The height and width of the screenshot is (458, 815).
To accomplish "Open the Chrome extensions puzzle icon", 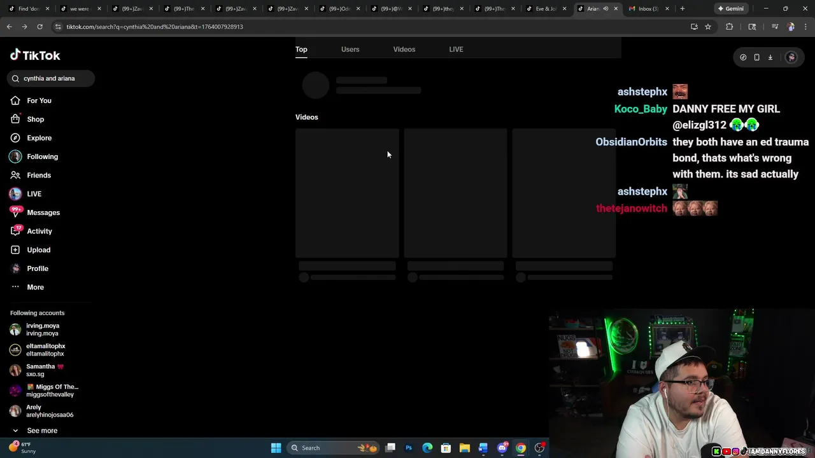I will [730, 27].
